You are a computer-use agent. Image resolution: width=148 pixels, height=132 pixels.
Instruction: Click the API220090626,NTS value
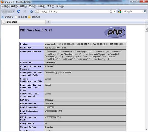click(x=53, y=111)
